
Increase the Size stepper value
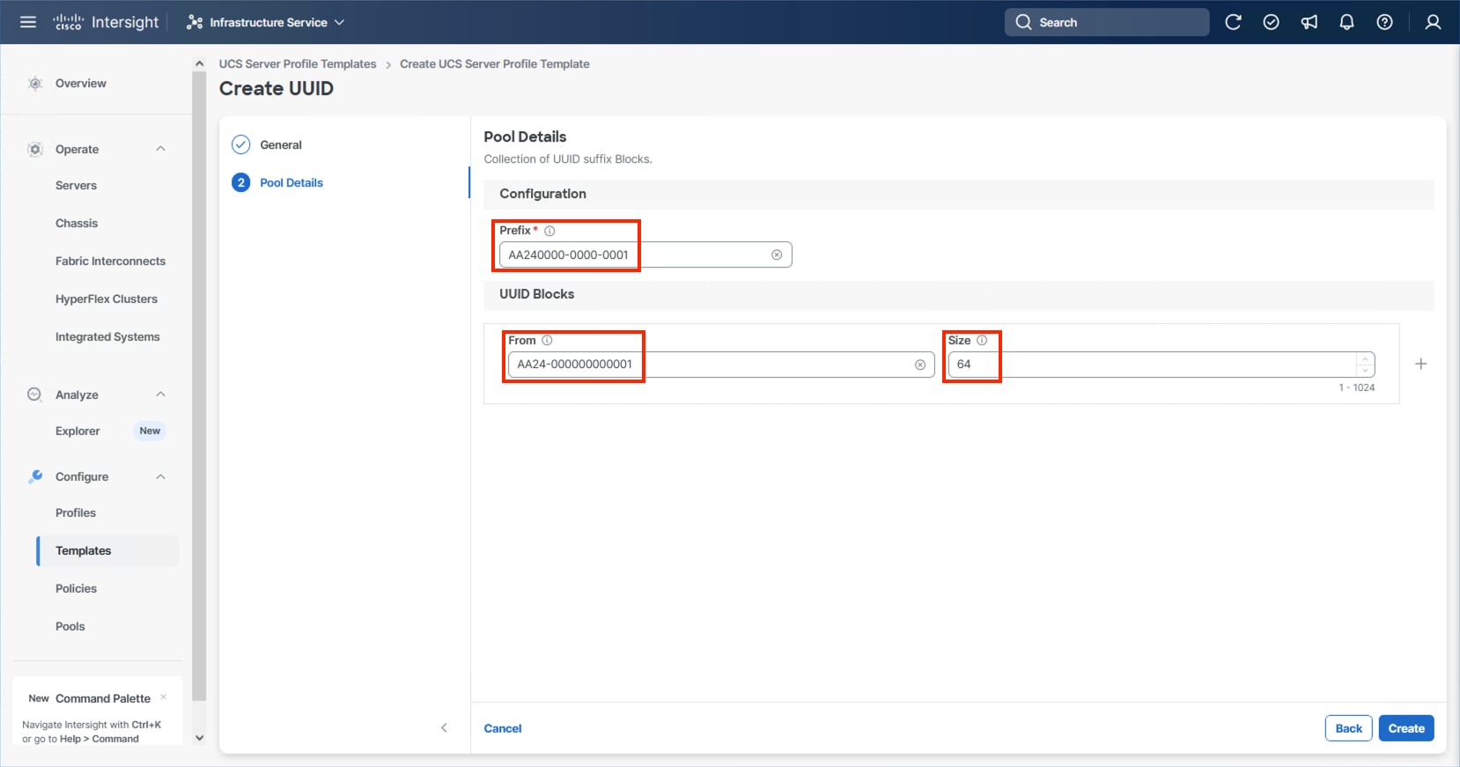(x=1365, y=359)
